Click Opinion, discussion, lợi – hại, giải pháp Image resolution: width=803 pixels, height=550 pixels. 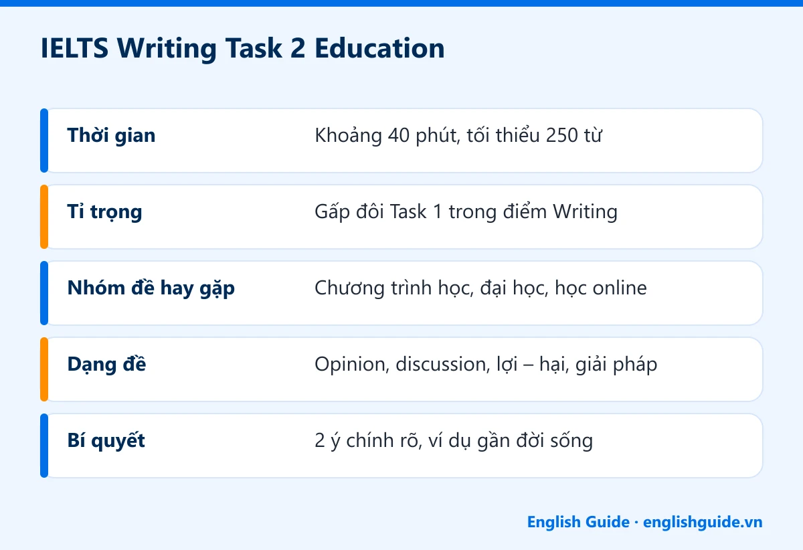coord(486,365)
